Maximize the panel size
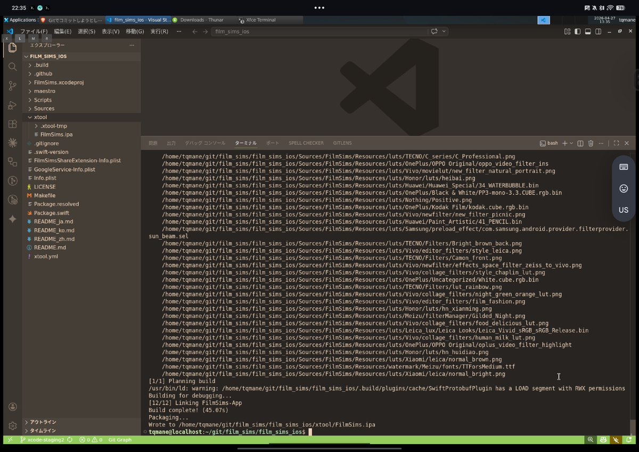639x452 pixels. click(616, 143)
